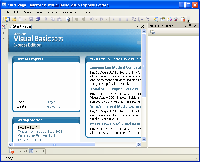200x162 pixels.
Task: Click the horizontal scrollbar thumb
Action: (54, 144)
